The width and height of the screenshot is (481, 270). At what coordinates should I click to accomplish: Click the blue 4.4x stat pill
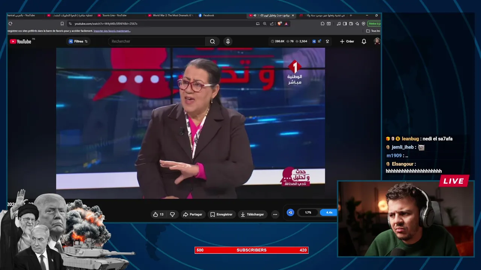coord(329,212)
